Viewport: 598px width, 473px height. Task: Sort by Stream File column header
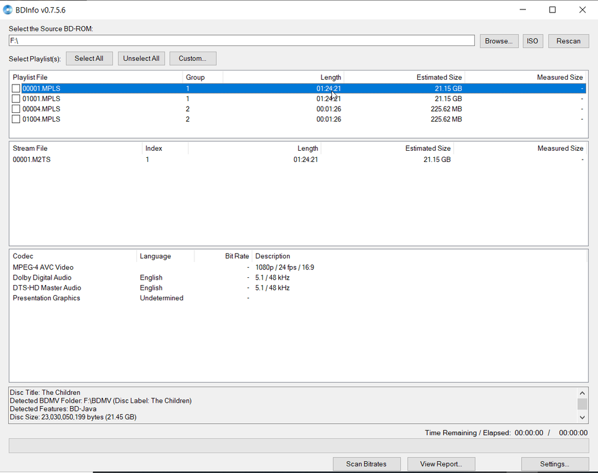click(76, 148)
